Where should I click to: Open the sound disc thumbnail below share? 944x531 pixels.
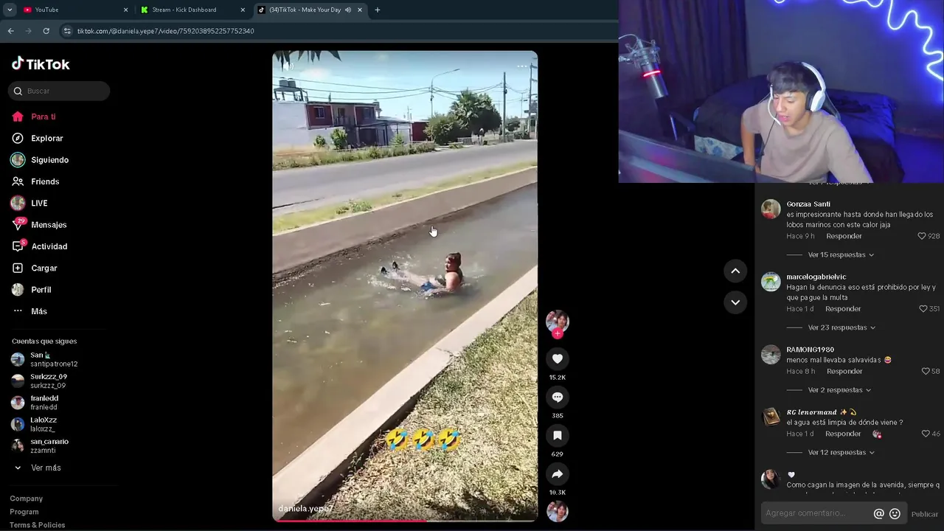pyautogui.click(x=558, y=511)
